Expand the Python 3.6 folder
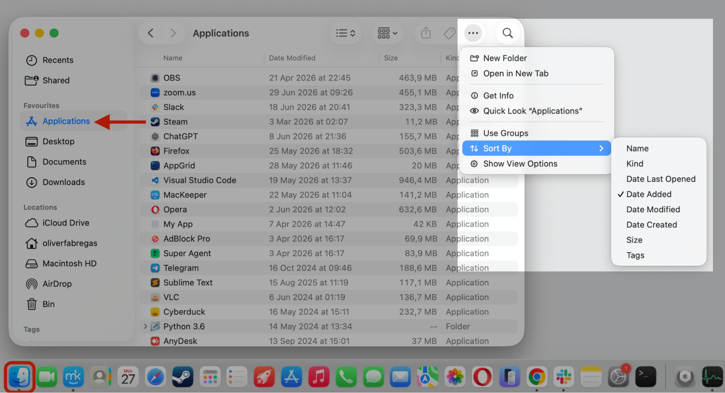The image size is (725, 393). (145, 326)
